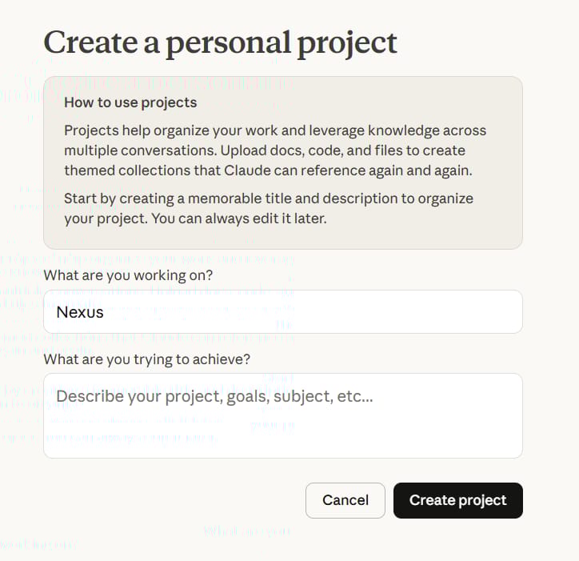This screenshot has width=579, height=561.
Task: Click the word 'personal' in the heading
Action: pyautogui.click(x=228, y=44)
